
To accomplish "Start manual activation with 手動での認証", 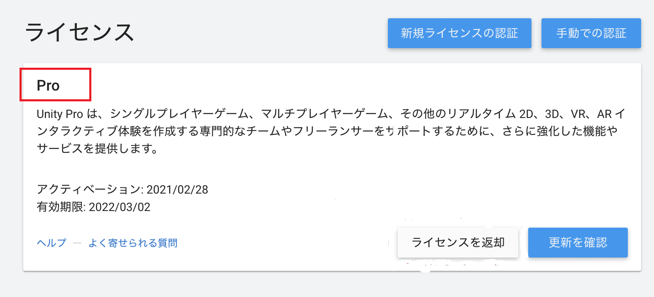I will click(591, 33).
